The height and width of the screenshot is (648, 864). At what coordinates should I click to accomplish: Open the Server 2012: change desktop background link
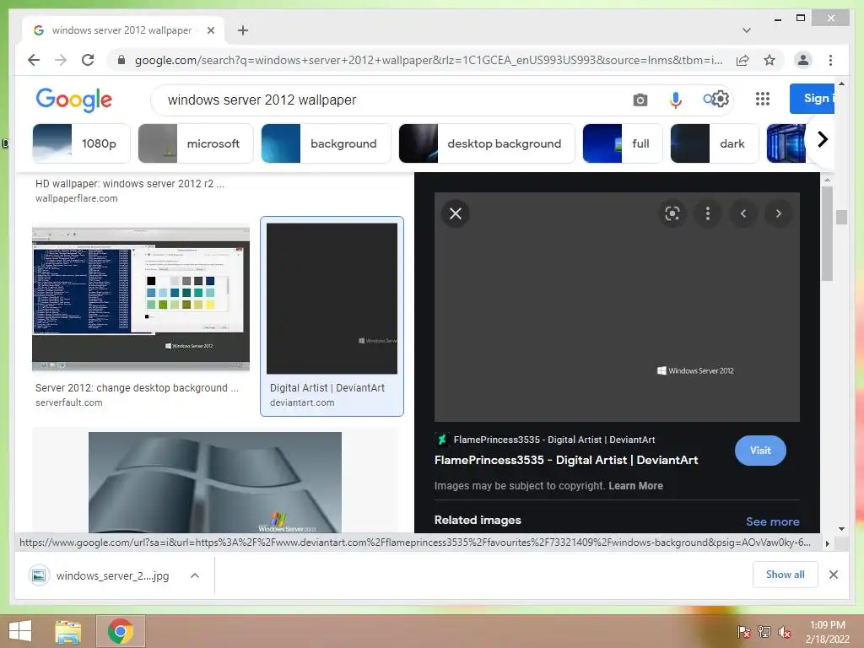(x=137, y=388)
